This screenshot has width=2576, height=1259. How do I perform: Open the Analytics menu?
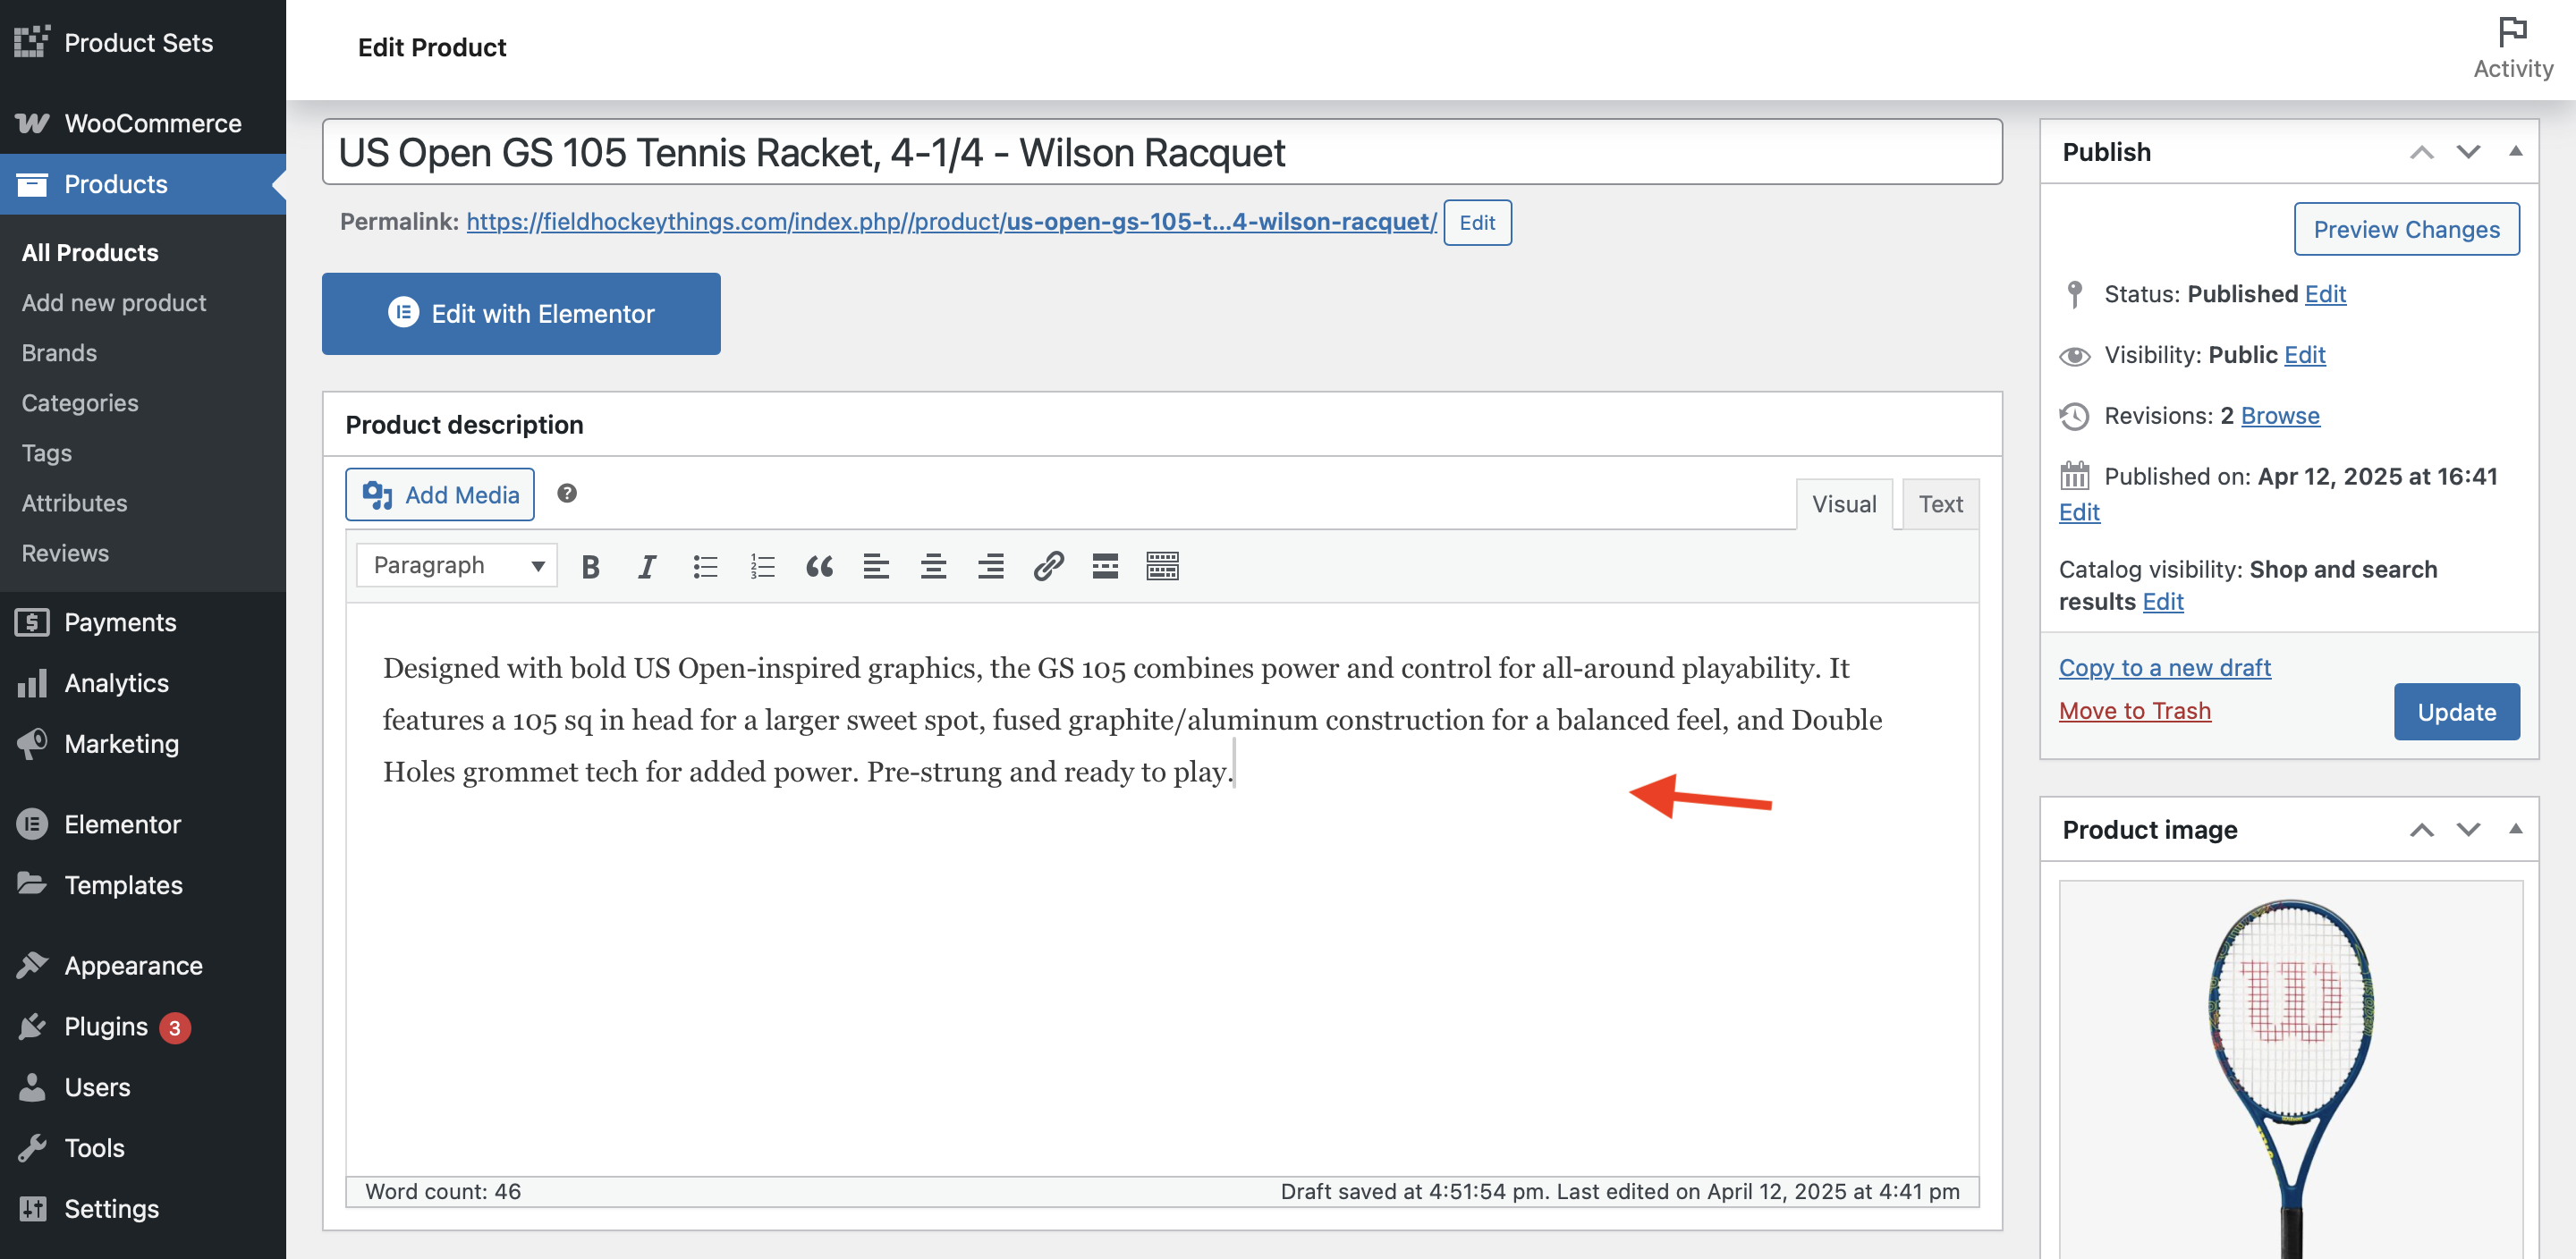click(x=143, y=683)
